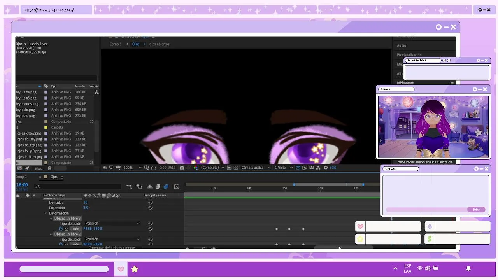The height and width of the screenshot is (280, 498).
Task: Toggle frame blending switch in timeline
Action: pos(158,187)
